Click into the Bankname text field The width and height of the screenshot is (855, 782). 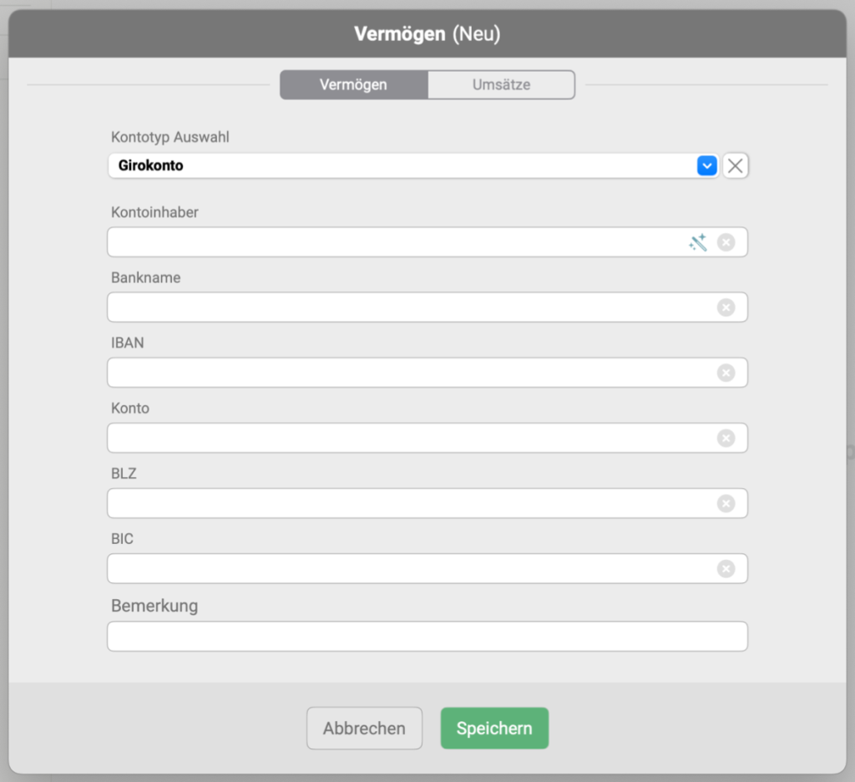pos(409,307)
